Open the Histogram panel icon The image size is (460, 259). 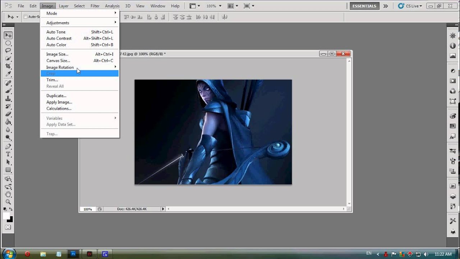[x=453, y=56]
